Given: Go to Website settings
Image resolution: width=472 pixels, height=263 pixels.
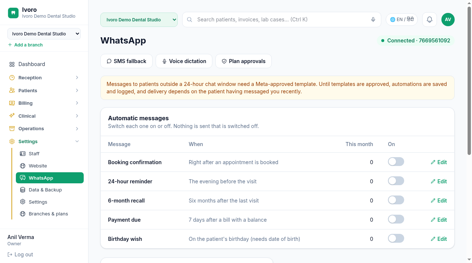Looking at the screenshot, I should pyautogui.click(x=50, y=166).
